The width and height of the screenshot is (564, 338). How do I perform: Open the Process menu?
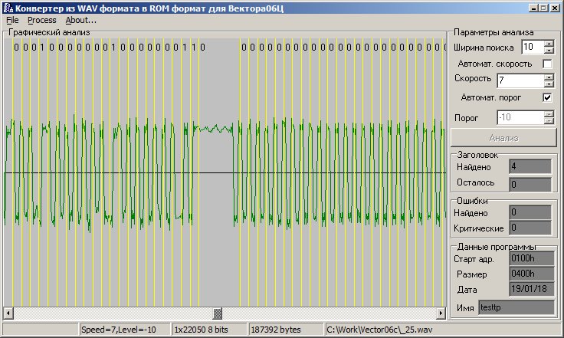[41, 20]
